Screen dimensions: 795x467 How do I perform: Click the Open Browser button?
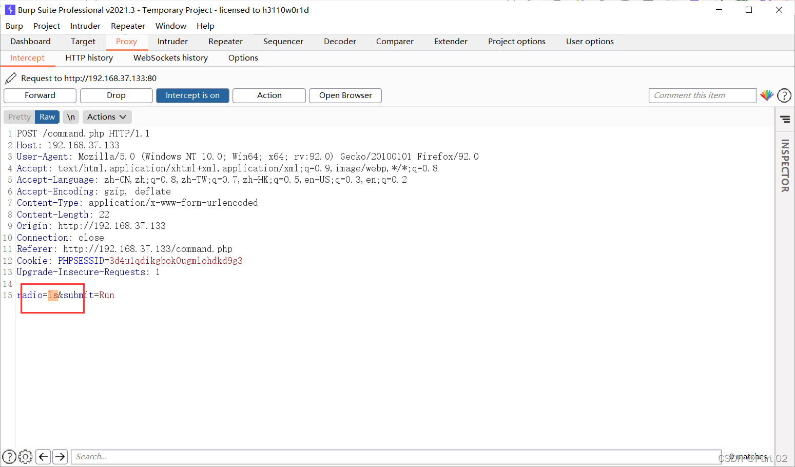[345, 95]
